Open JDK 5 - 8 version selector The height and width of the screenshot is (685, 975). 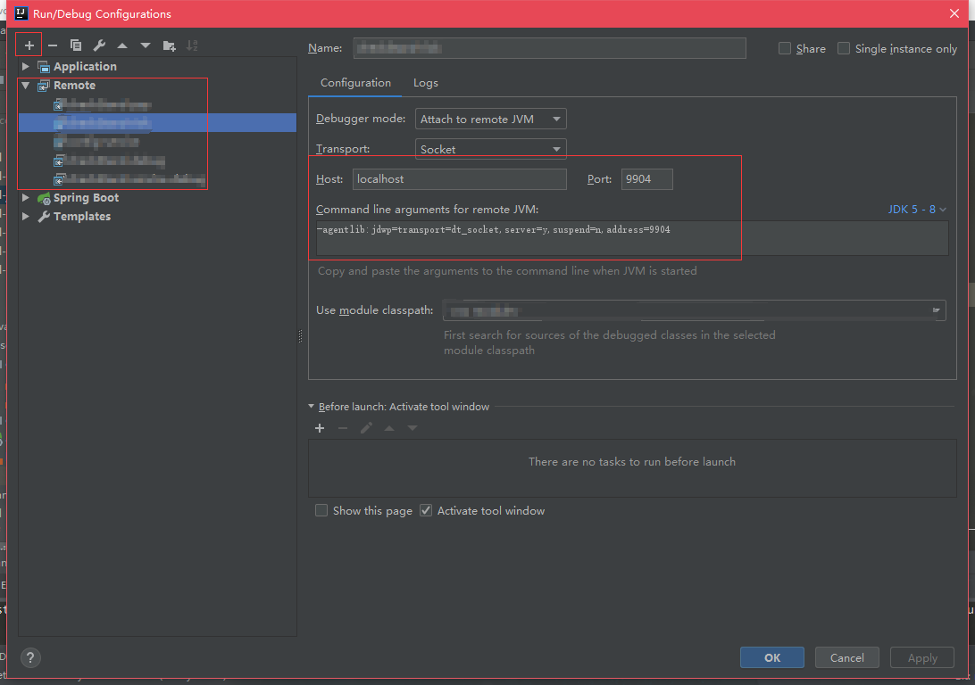(x=917, y=210)
